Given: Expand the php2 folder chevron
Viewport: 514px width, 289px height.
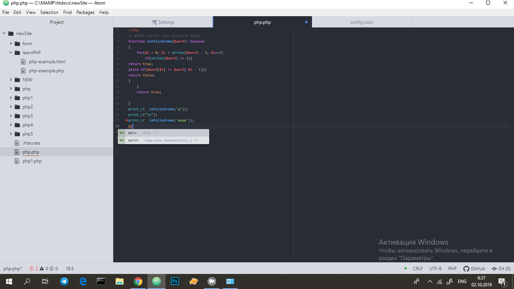Looking at the screenshot, I should point(11,107).
